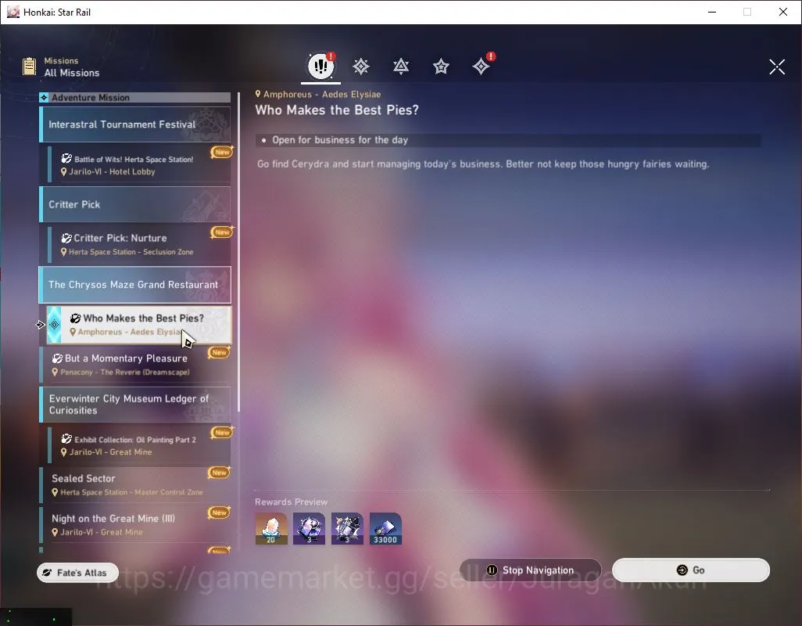Open the star mission category tab
This screenshot has width=802, height=626.
pos(441,67)
